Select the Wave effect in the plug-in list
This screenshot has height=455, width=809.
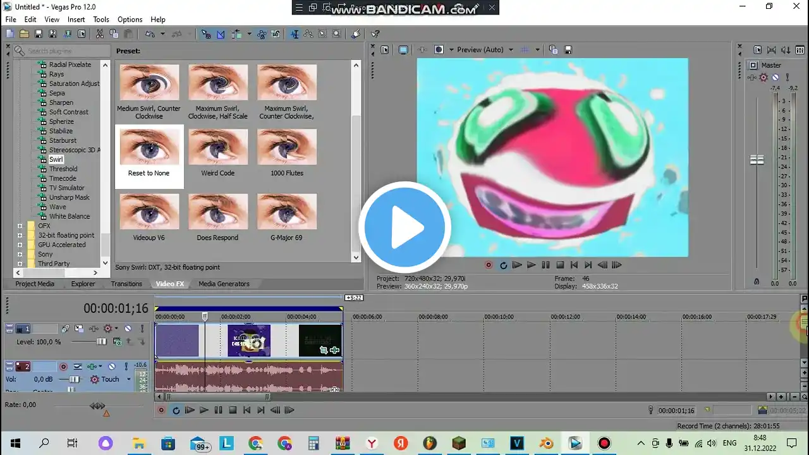tap(58, 207)
